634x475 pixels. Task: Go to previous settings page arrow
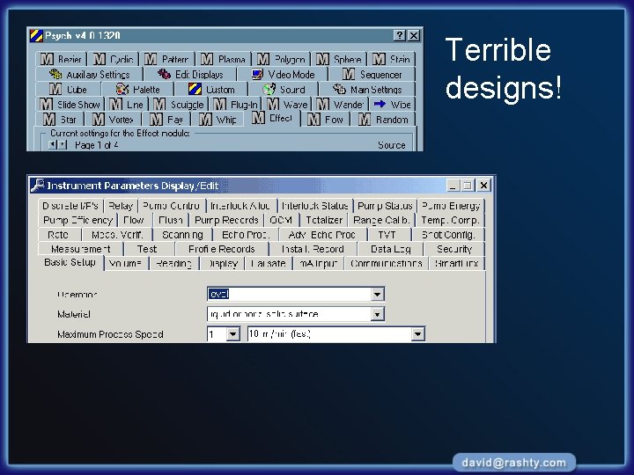pos(52,144)
